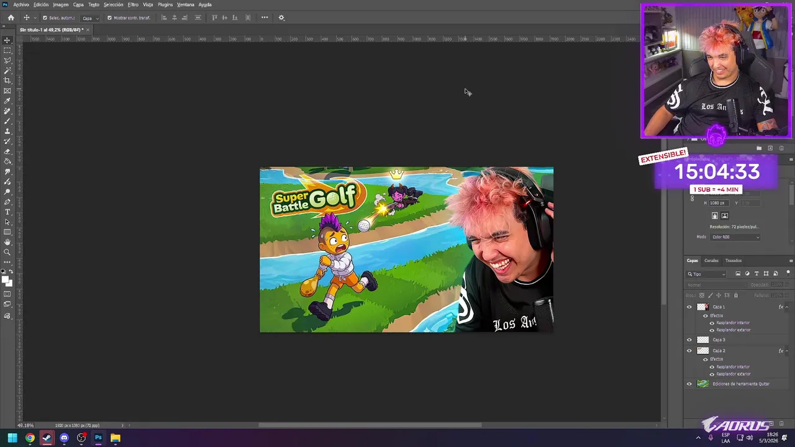Toggle Mostrar contr. transf. checkbox
This screenshot has height=447, width=795.
tap(109, 17)
